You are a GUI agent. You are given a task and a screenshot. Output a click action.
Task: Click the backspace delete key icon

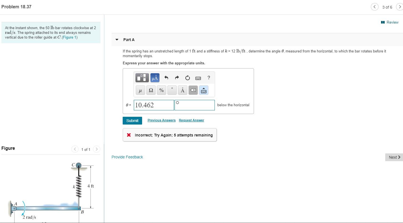193,90
